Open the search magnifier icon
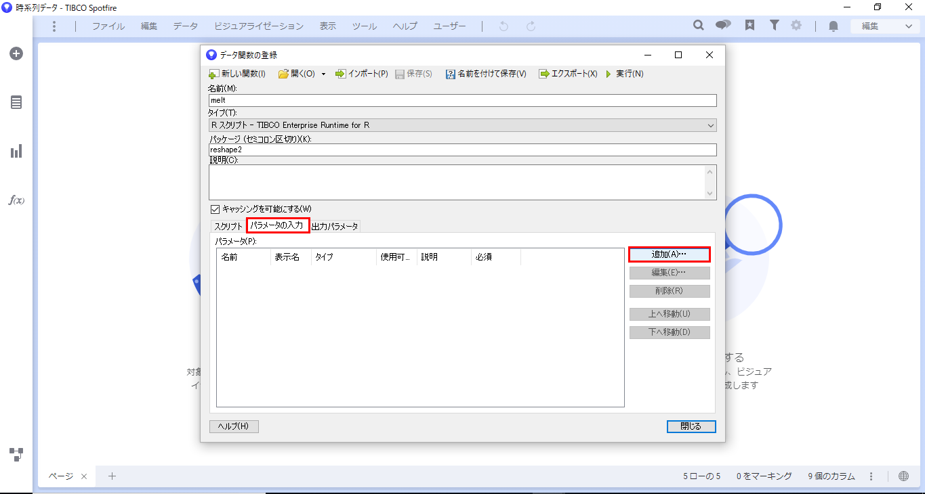Screen dimensions: 925x494 698,26
